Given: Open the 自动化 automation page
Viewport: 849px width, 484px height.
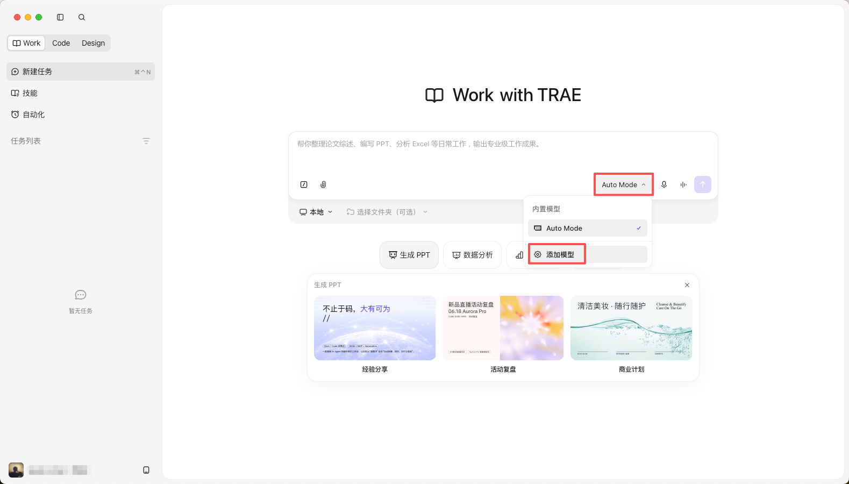Looking at the screenshot, I should pyautogui.click(x=81, y=115).
